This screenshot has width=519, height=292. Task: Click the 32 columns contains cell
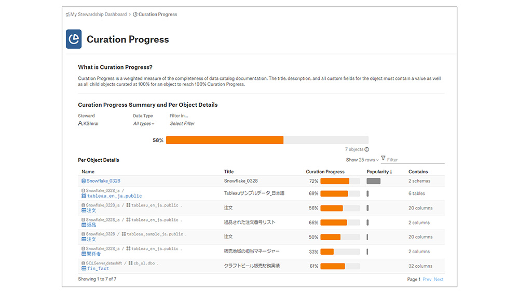(x=420, y=266)
